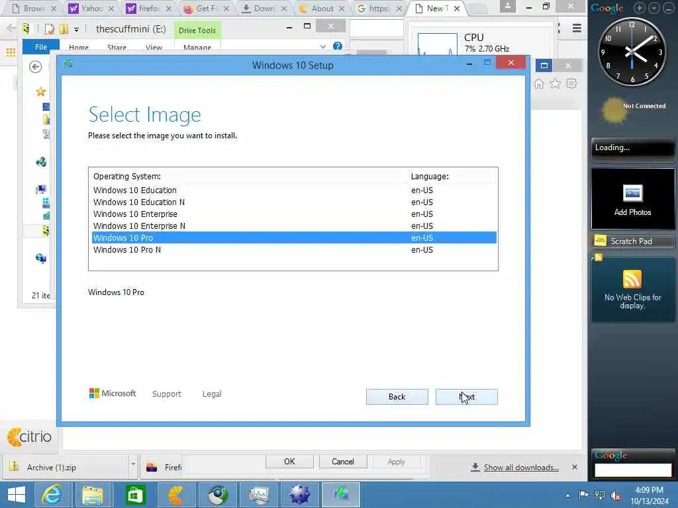Open the sidebar dropdown arrow icon
Screen dimensions: 678x508
[654, 8]
